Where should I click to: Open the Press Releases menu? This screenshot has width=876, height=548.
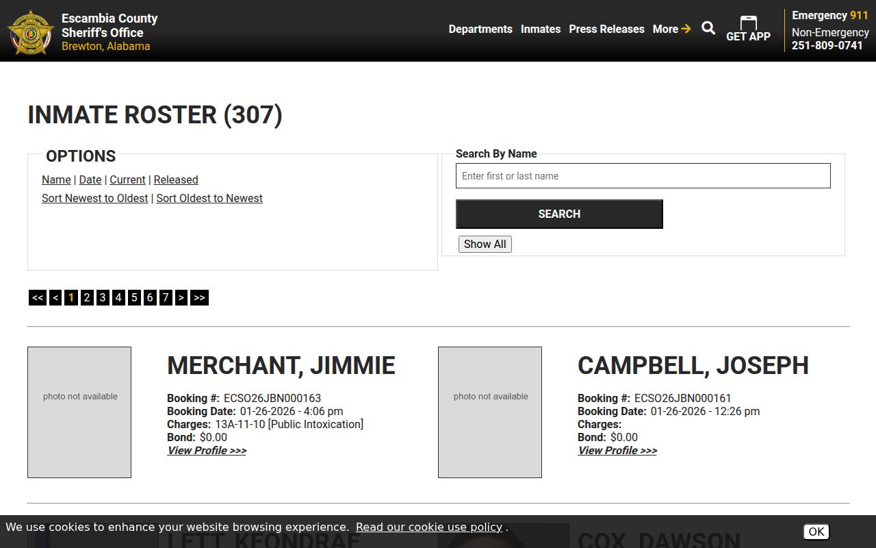click(x=606, y=29)
